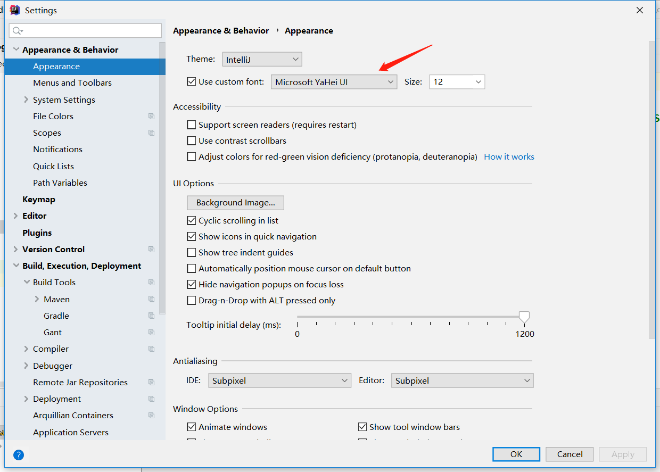Select Menus and Toolbars settings page
Viewport: 660px width, 472px height.
(x=72, y=82)
